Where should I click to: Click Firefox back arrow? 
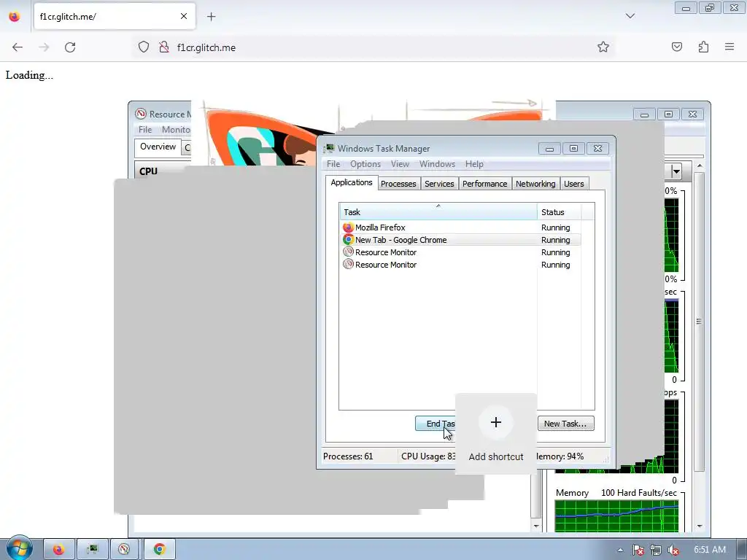coord(18,47)
